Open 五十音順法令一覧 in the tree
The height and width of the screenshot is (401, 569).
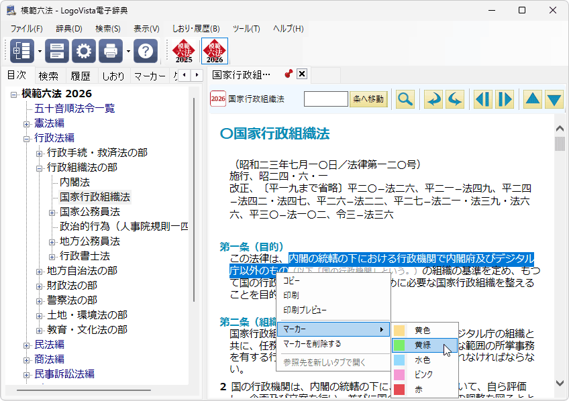click(74, 108)
